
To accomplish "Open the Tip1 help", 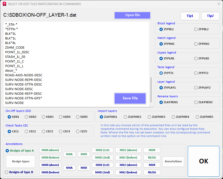I will point(190,16).
